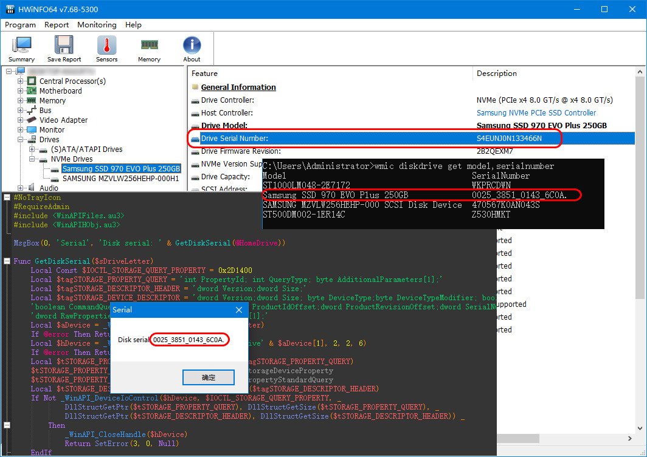Click Z530HMKT serial in the command prompt
Viewport: 647px width, 457px height.
click(x=491, y=215)
